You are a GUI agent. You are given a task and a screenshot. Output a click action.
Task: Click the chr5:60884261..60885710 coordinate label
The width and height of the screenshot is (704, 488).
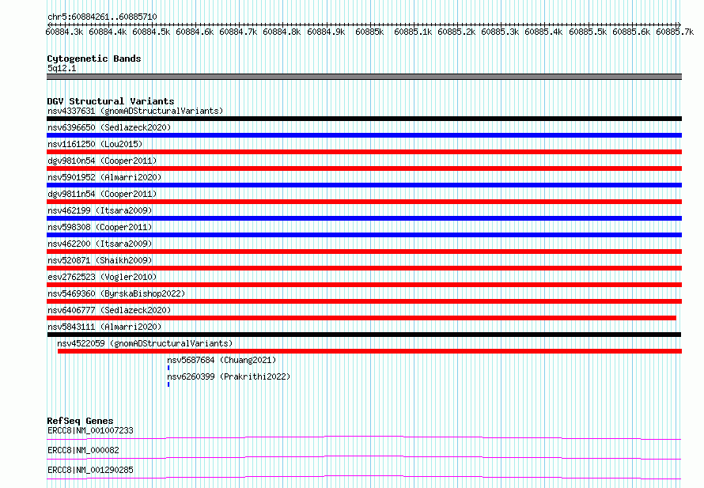102,17
